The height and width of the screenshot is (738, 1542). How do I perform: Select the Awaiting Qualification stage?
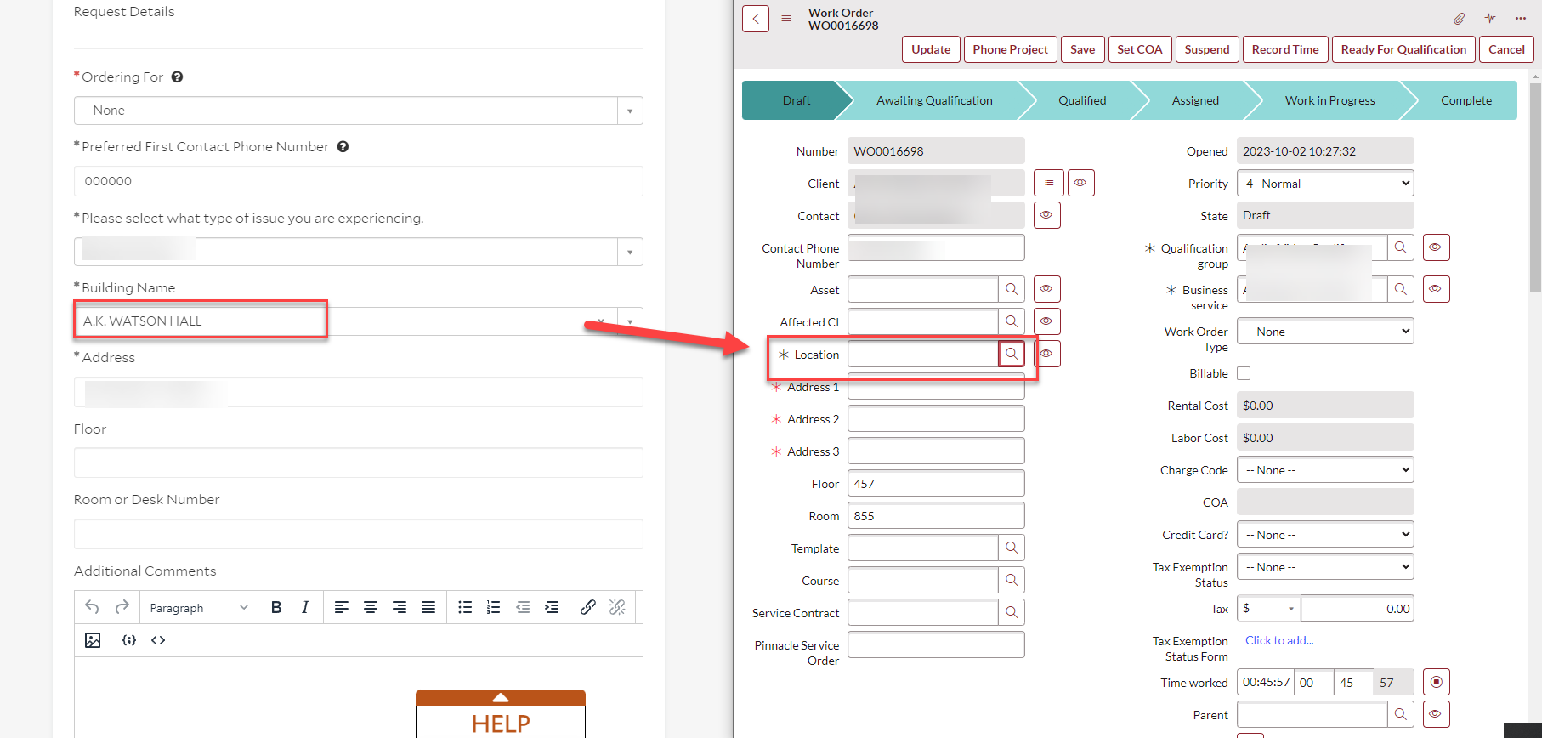click(x=934, y=100)
